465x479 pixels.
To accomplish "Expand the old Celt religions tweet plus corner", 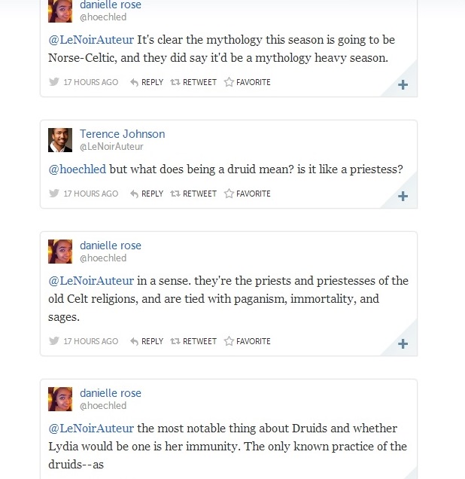I will (x=403, y=344).
